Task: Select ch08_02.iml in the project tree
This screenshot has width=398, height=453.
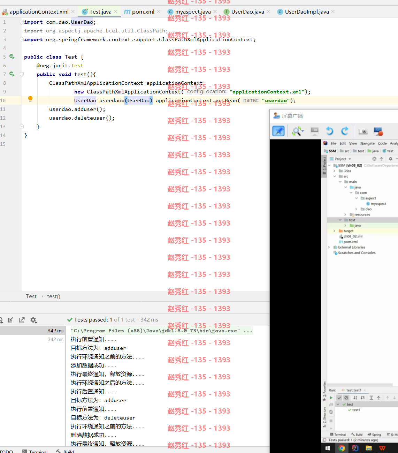Action: 351,236
